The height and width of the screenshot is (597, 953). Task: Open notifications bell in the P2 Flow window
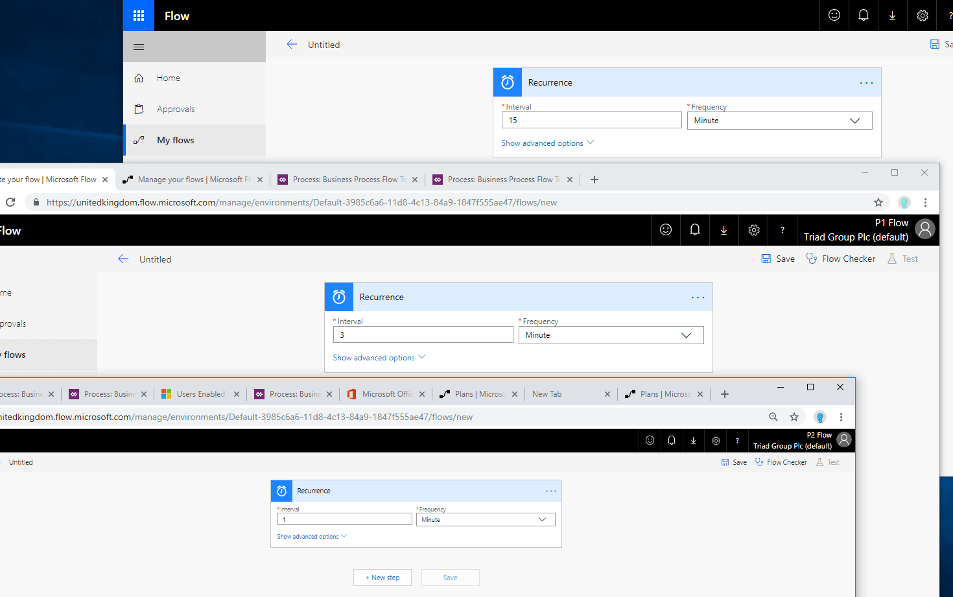point(672,441)
